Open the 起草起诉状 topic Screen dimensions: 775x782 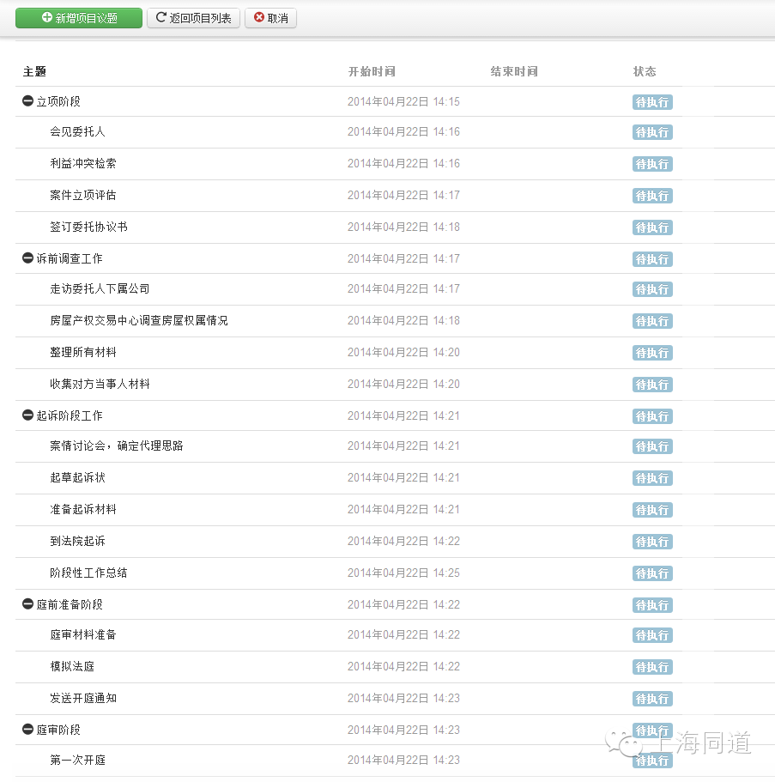(77, 478)
